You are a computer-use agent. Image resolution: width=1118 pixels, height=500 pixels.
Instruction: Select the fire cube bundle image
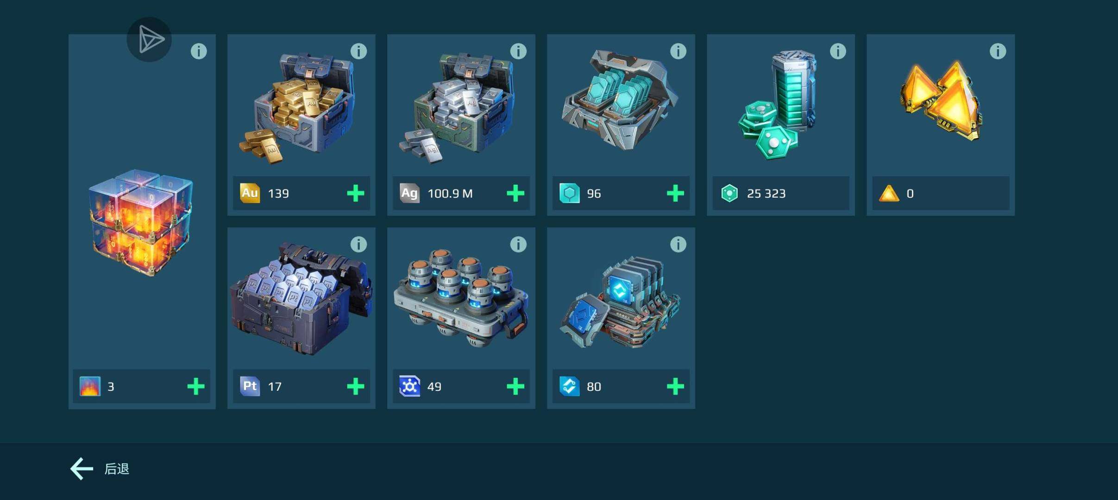[x=141, y=222]
